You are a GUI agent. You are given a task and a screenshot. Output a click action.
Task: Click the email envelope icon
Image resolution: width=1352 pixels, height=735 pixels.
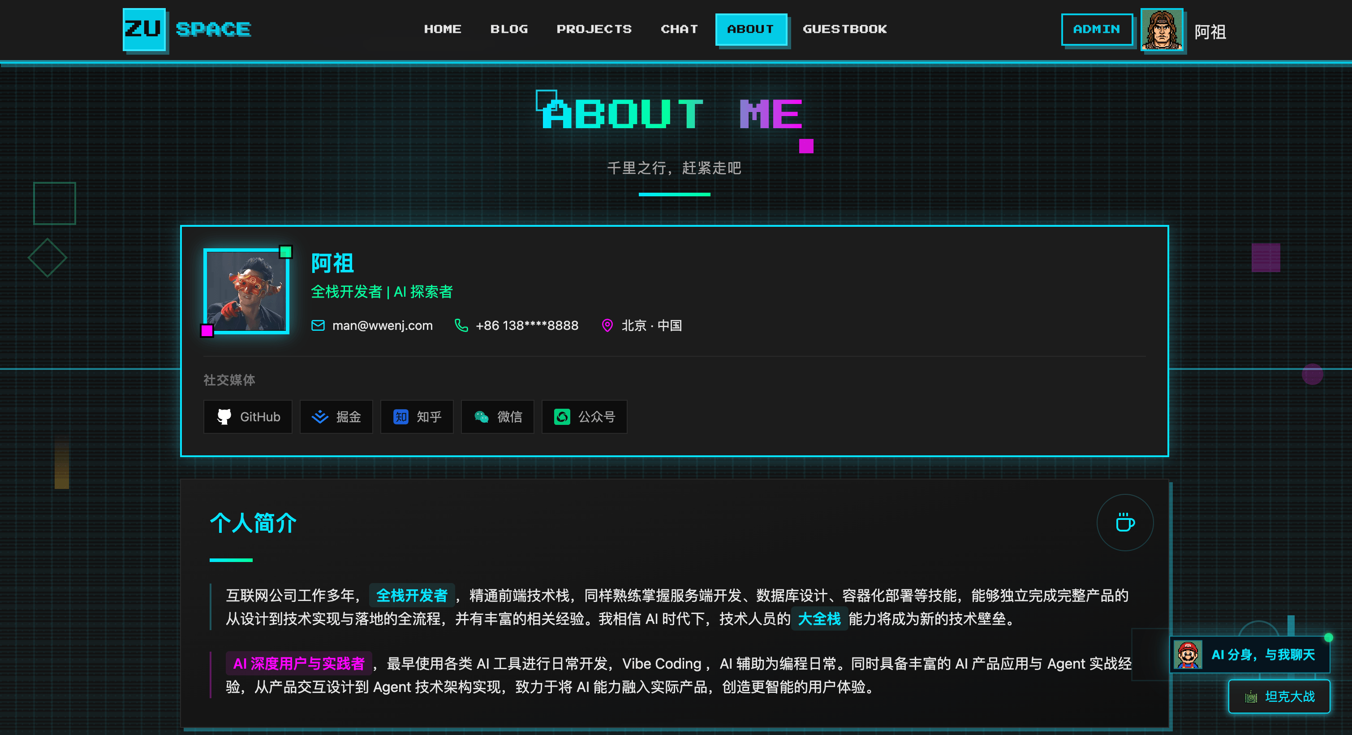[318, 325]
